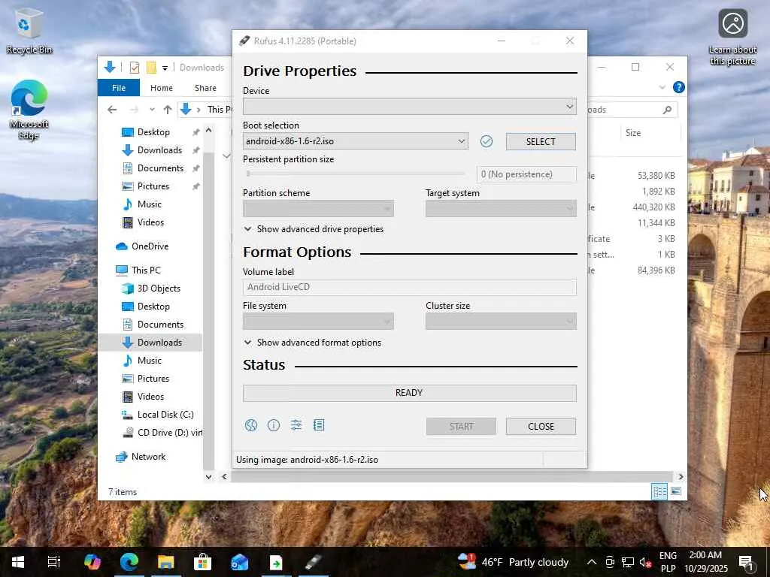Click the green arrow document taskbar icon
The image size is (770, 577).
tap(276, 562)
